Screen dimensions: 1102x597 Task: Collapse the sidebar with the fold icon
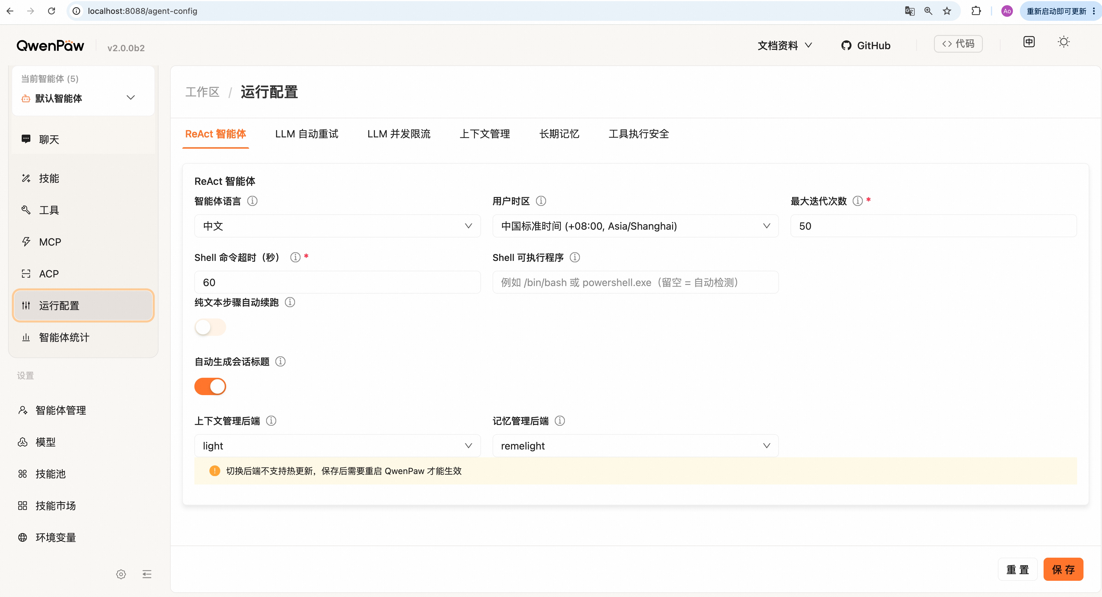pos(147,574)
